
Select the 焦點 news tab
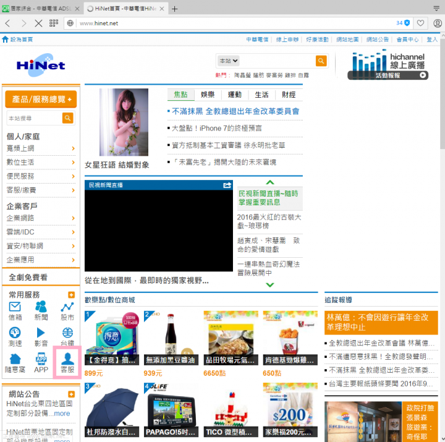tap(180, 95)
